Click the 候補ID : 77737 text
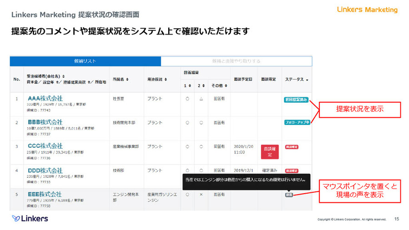The height and width of the screenshot is (230, 409). point(39,134)
